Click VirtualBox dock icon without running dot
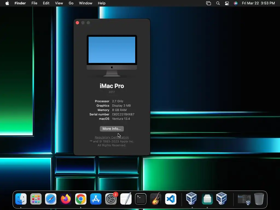 click(221, 198)
